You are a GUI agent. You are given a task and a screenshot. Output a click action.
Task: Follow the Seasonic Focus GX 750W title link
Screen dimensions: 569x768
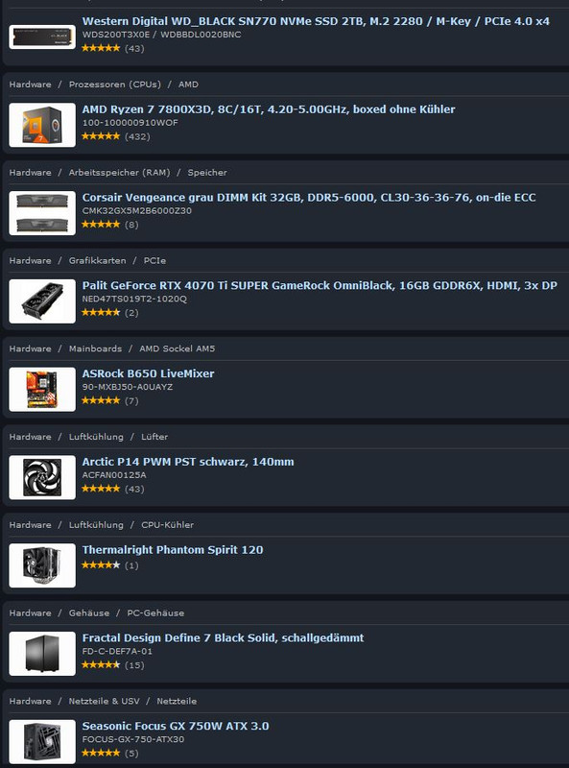176,726
